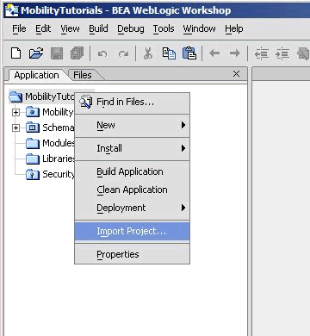Open the Deployment submenu
Viewport: 310px width, 336px height.
click(132, 208)
